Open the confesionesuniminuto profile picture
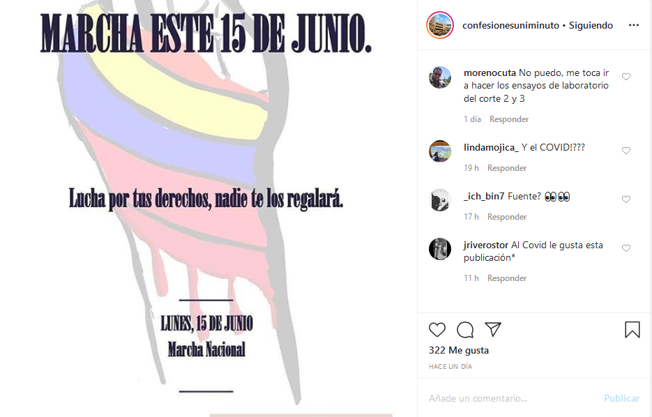Image resolution: width=652 pixels, height=417 pixels. 440,25
